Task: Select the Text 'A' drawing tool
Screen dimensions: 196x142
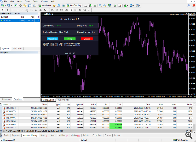Action: click(x=36, y=10)
